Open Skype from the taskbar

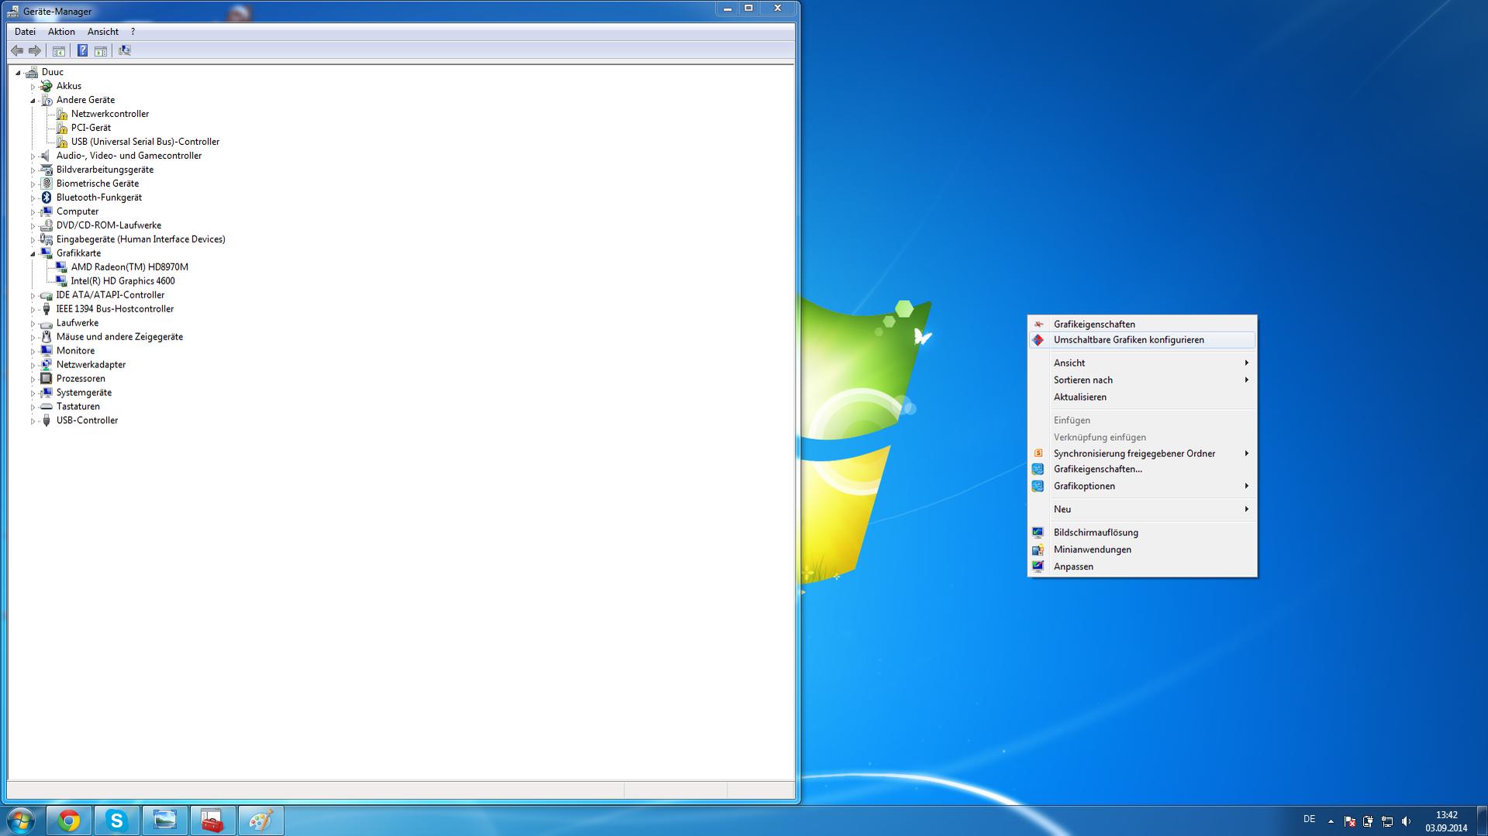point(117,821)
